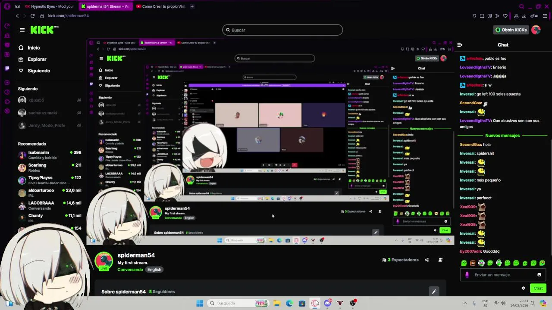This screenshot has width=552, height=310.
Task: Open LACOBRAAA recommended channel
Action: click(x=50, y=205)
